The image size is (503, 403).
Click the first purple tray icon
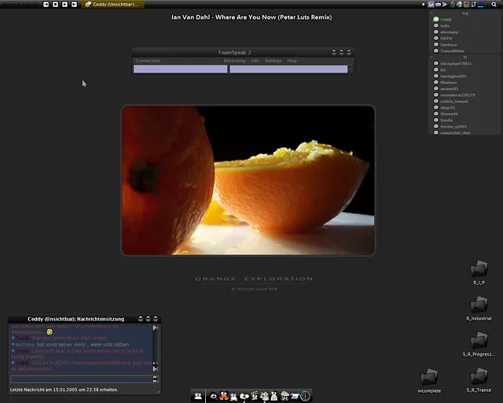(x=431, y=4)
